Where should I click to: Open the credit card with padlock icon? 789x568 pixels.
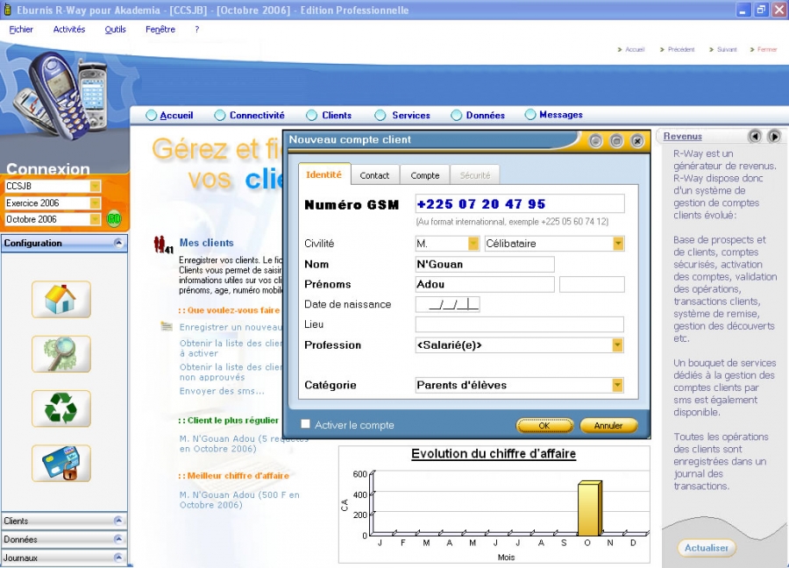pos(60,463)
